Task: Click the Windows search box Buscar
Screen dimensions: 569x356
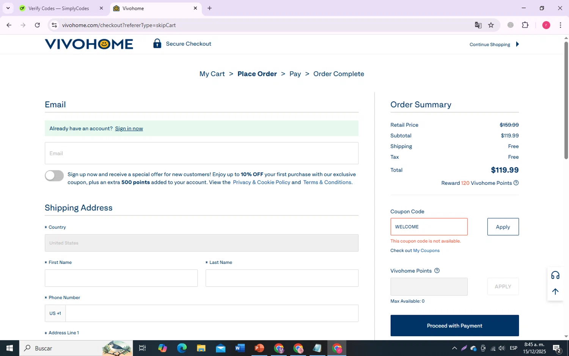Action: tap(76, 348)
